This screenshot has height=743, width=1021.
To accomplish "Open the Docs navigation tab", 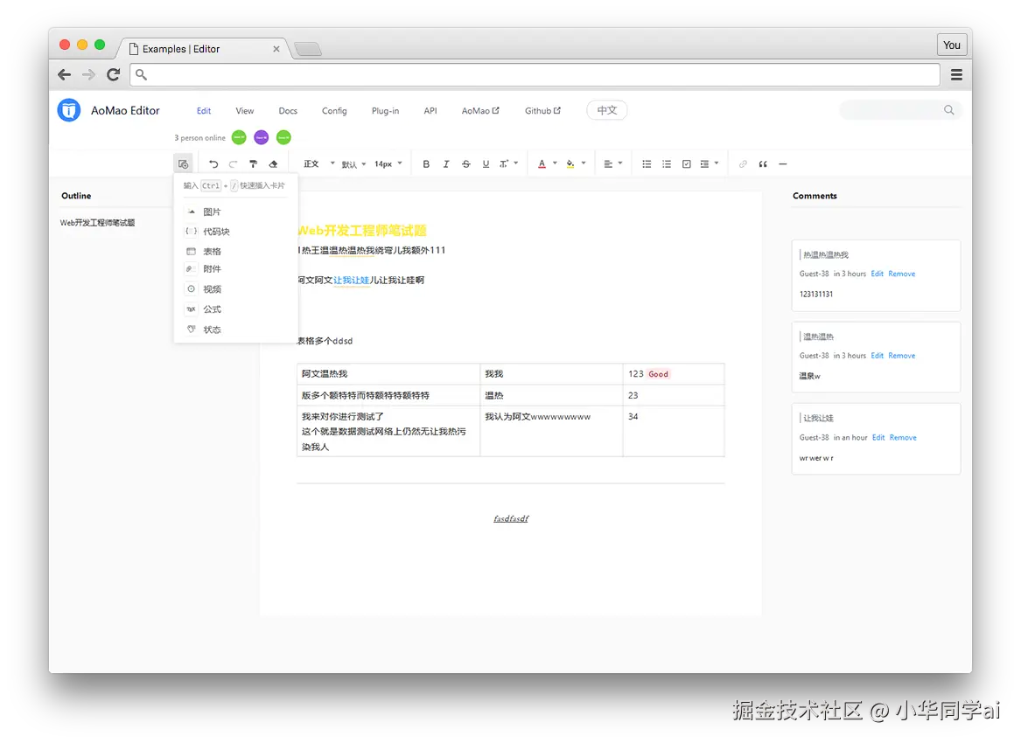I will pyautogui.click(x=288, y=111).
